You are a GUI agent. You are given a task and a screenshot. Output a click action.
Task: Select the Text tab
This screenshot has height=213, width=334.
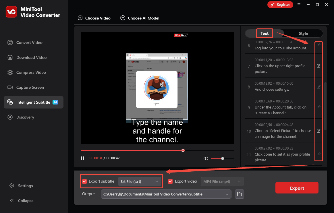point(264,33)
